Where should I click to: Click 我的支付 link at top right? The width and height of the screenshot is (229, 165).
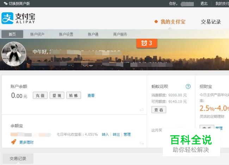(x=222, y=4)
